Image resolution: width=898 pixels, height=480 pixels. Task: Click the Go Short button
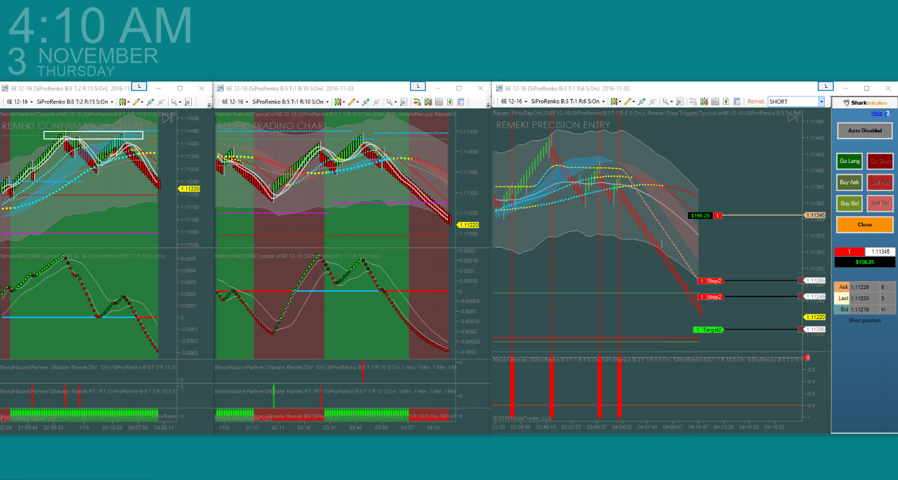pyautogui.click(x=880, y=161)
